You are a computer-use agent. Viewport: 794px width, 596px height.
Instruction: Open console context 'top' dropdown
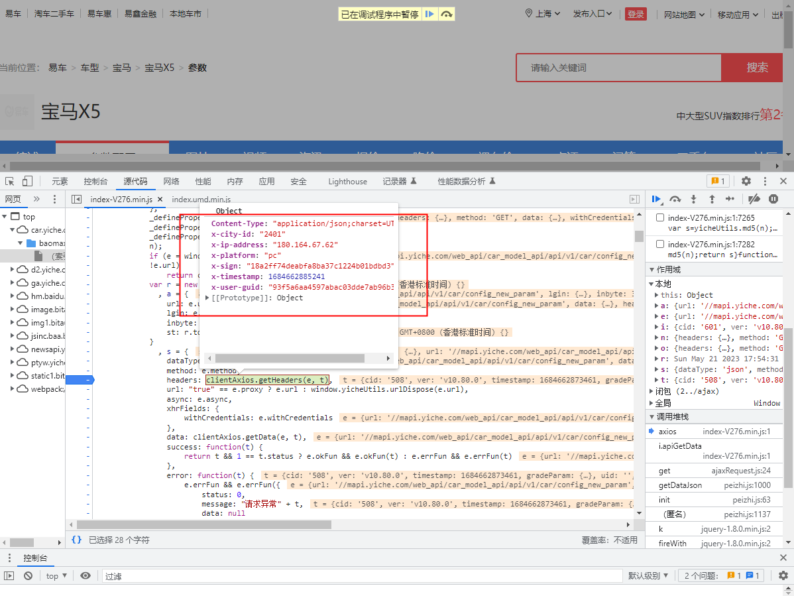(56, 575)
